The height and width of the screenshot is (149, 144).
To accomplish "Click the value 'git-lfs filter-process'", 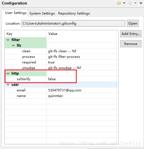I will click(x=64, y=57).
